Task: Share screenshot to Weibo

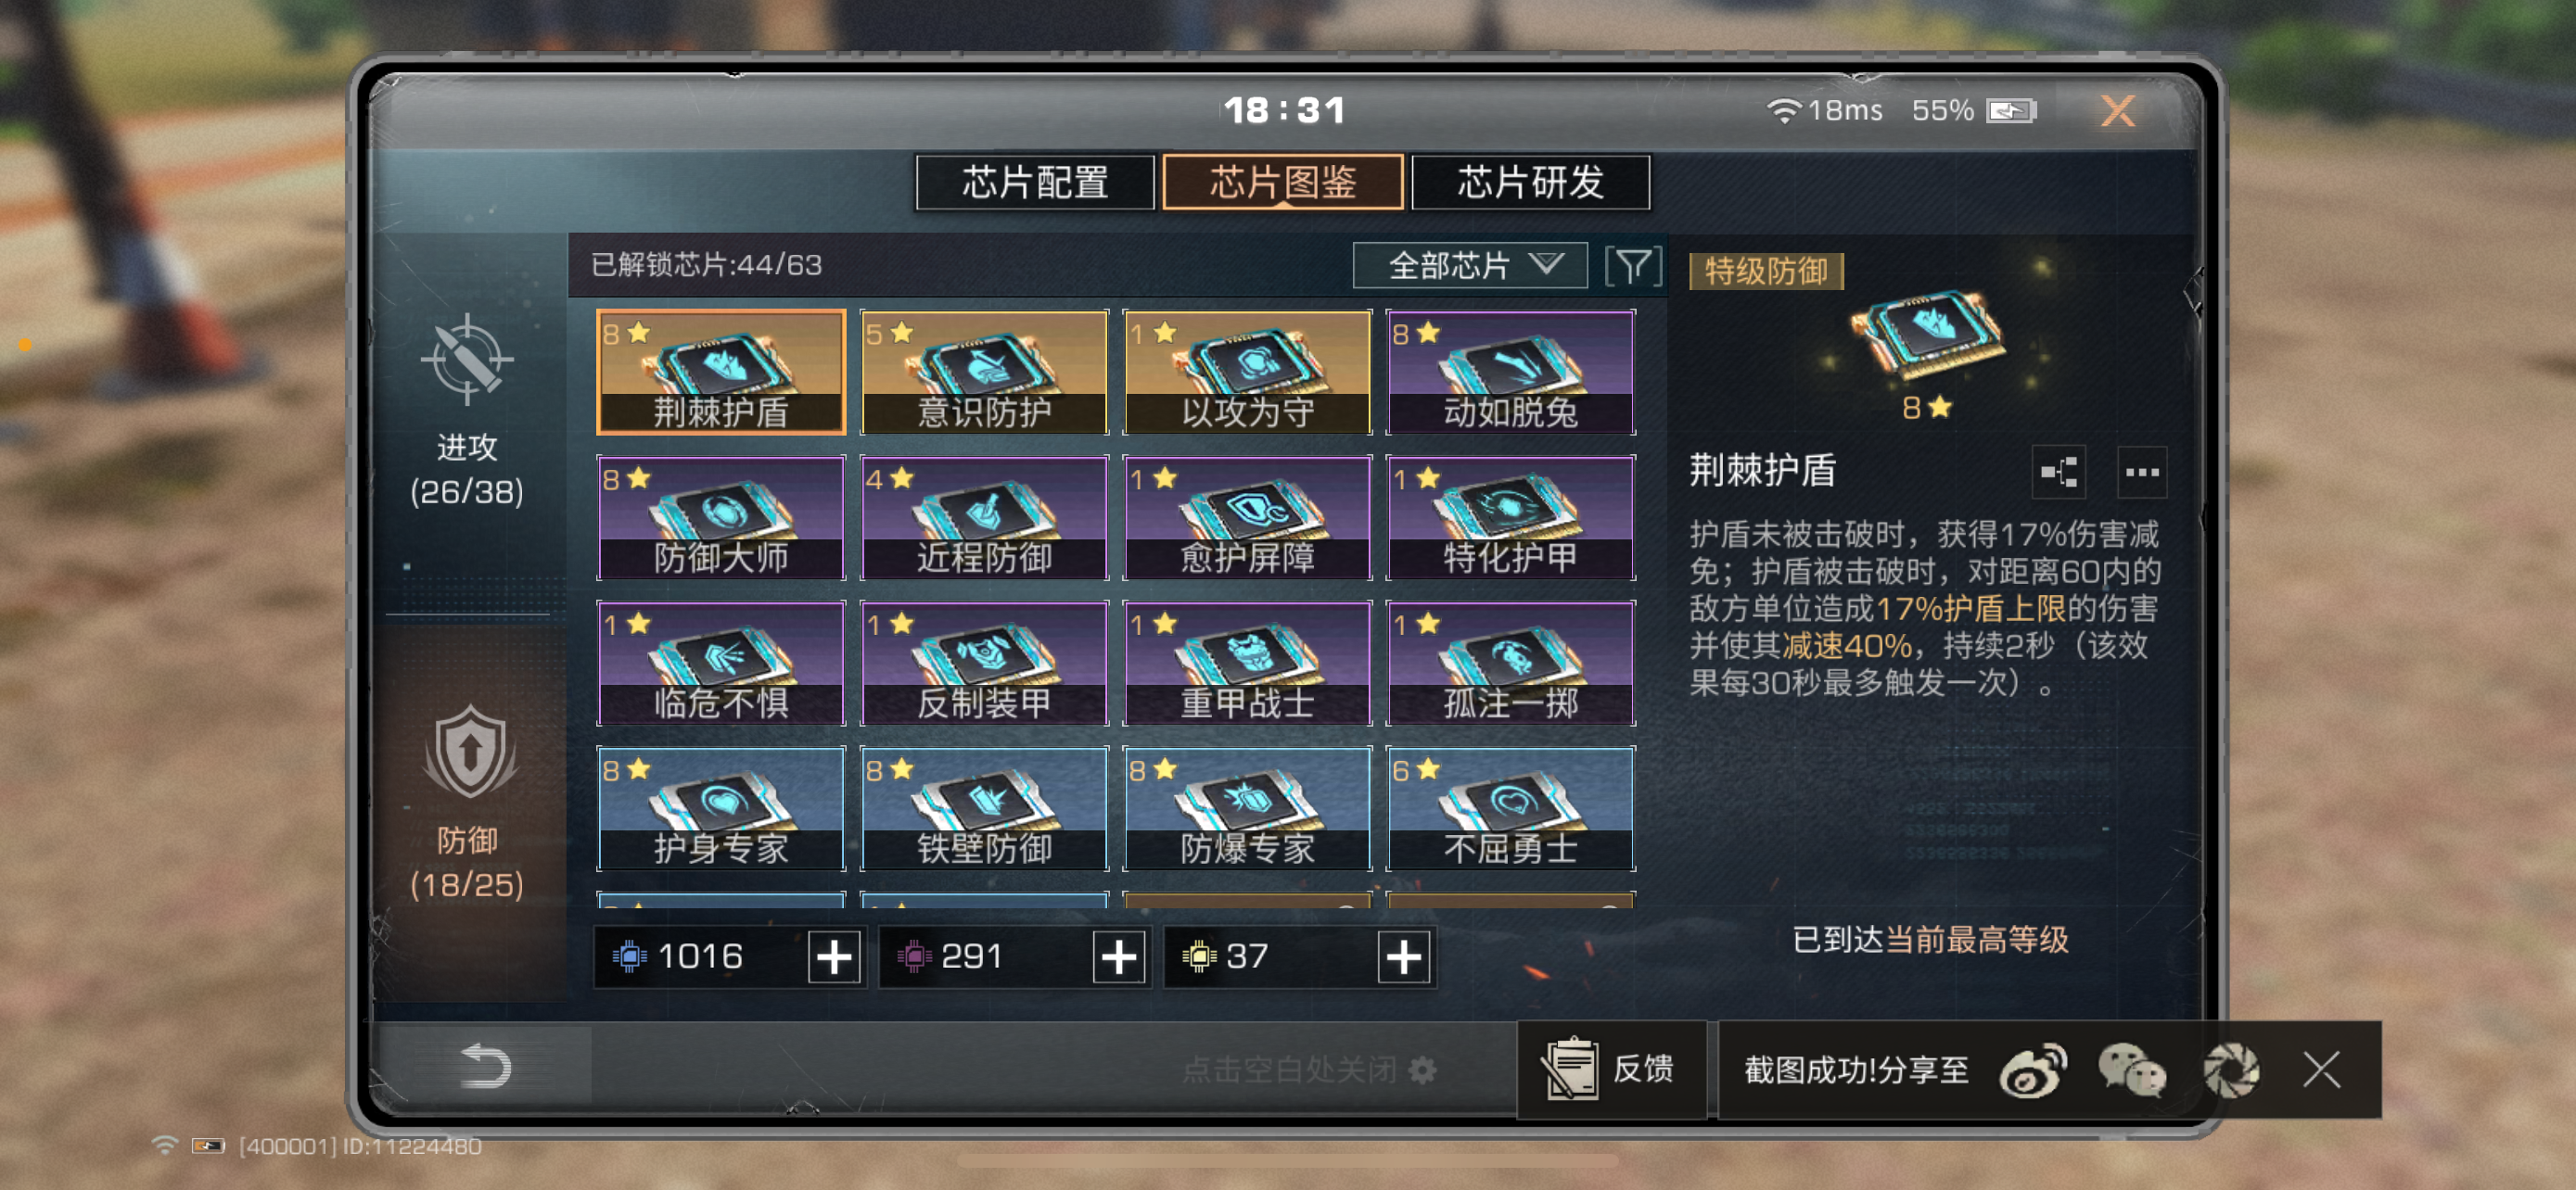Action: click(x=2033, y=1070)
